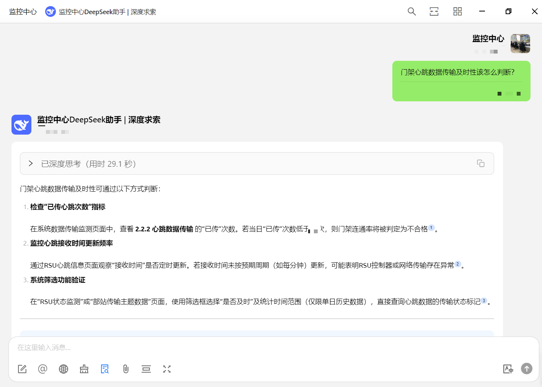Open citation reference 2
The image size is (542, 387).
coord(457,264)
